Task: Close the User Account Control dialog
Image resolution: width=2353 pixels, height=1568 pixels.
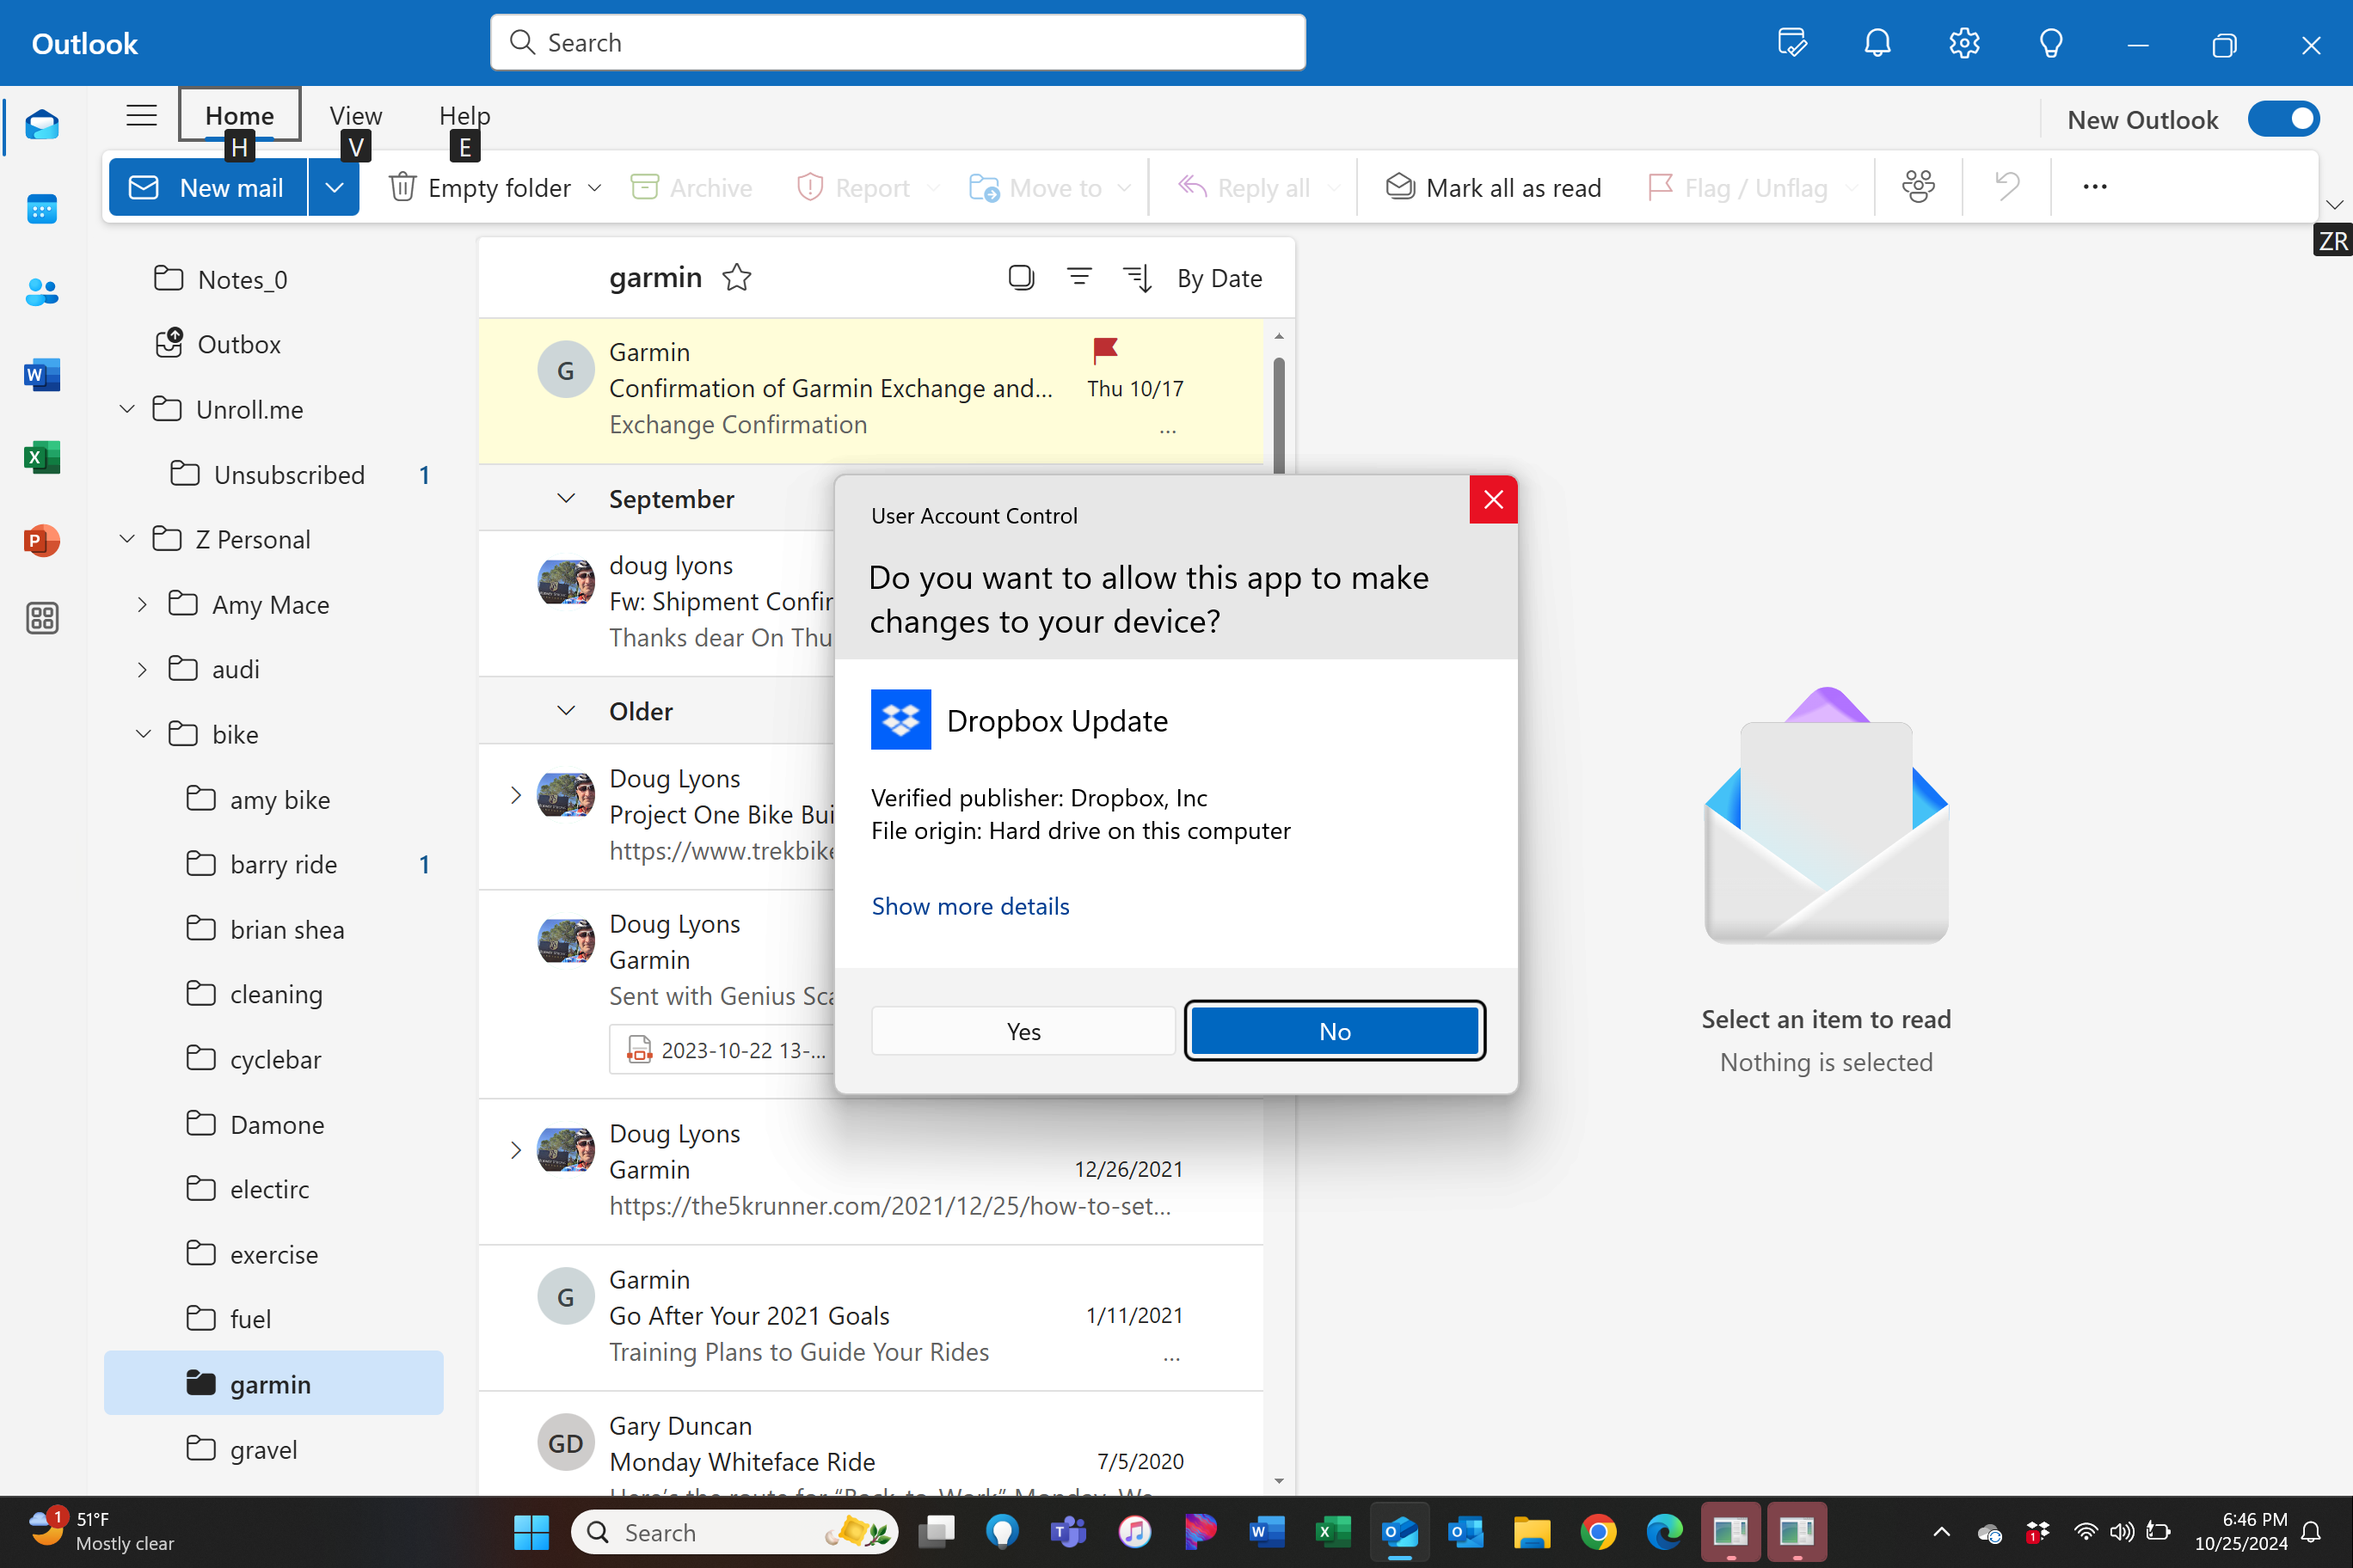Action: click(x=1493, y=500)
